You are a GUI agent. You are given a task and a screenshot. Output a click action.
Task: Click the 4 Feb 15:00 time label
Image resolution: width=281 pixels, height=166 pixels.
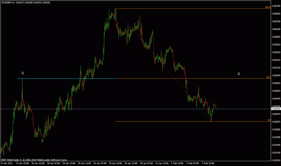[x=208, y=163]
